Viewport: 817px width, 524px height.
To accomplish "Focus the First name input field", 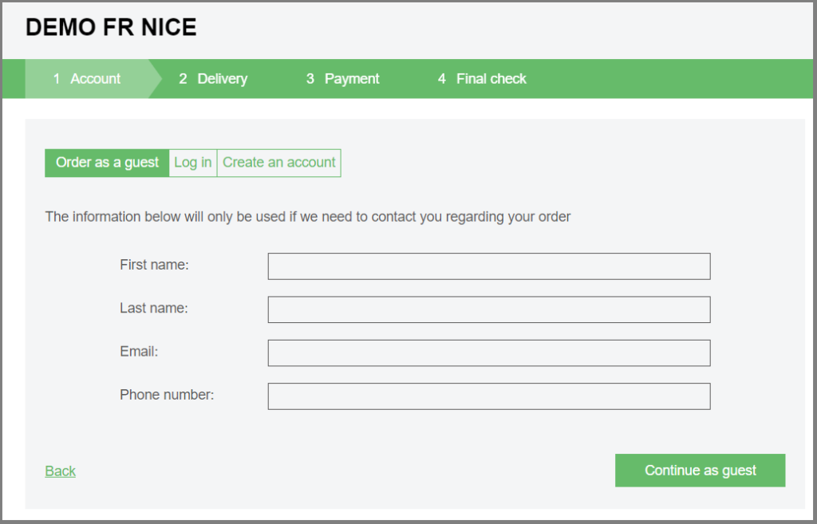I will point(489,266).
